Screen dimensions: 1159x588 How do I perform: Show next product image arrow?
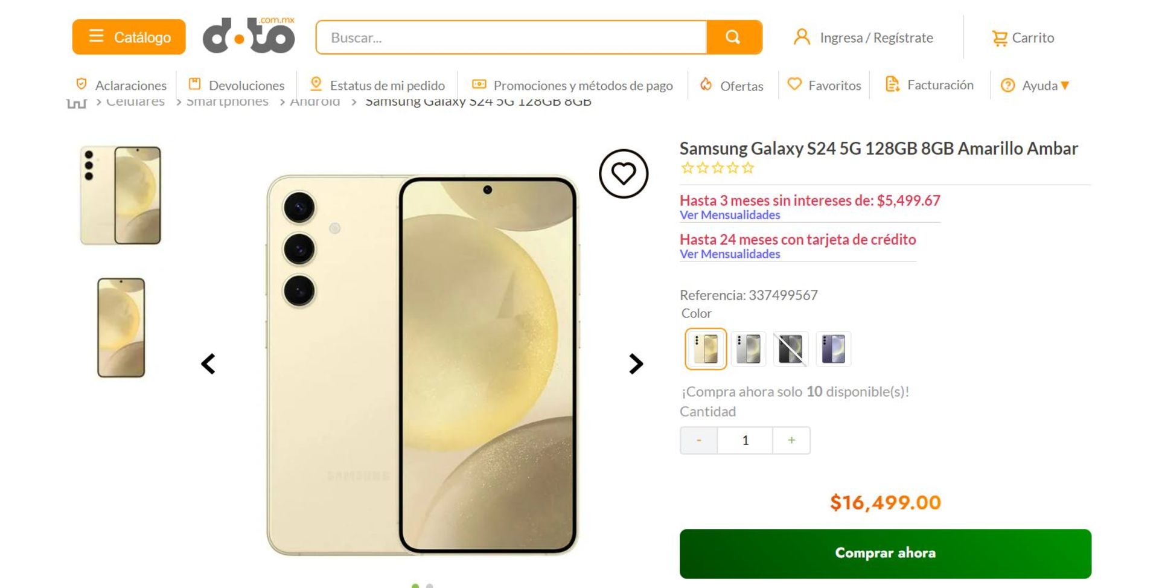click(636, 364)
